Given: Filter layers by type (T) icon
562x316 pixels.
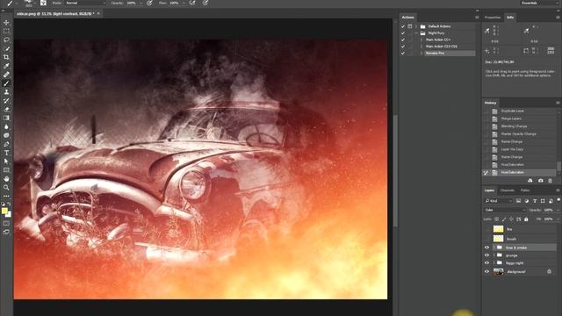Looking at the screenshot, I should 535,201.
